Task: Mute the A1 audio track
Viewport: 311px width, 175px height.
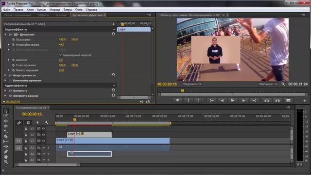Action: (44, 148)
